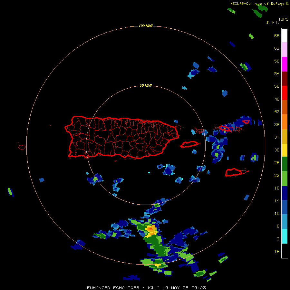Select the navy blue legend band
Image resolution: width=290 pixels, height=290 pixels.
click(285, 193)
